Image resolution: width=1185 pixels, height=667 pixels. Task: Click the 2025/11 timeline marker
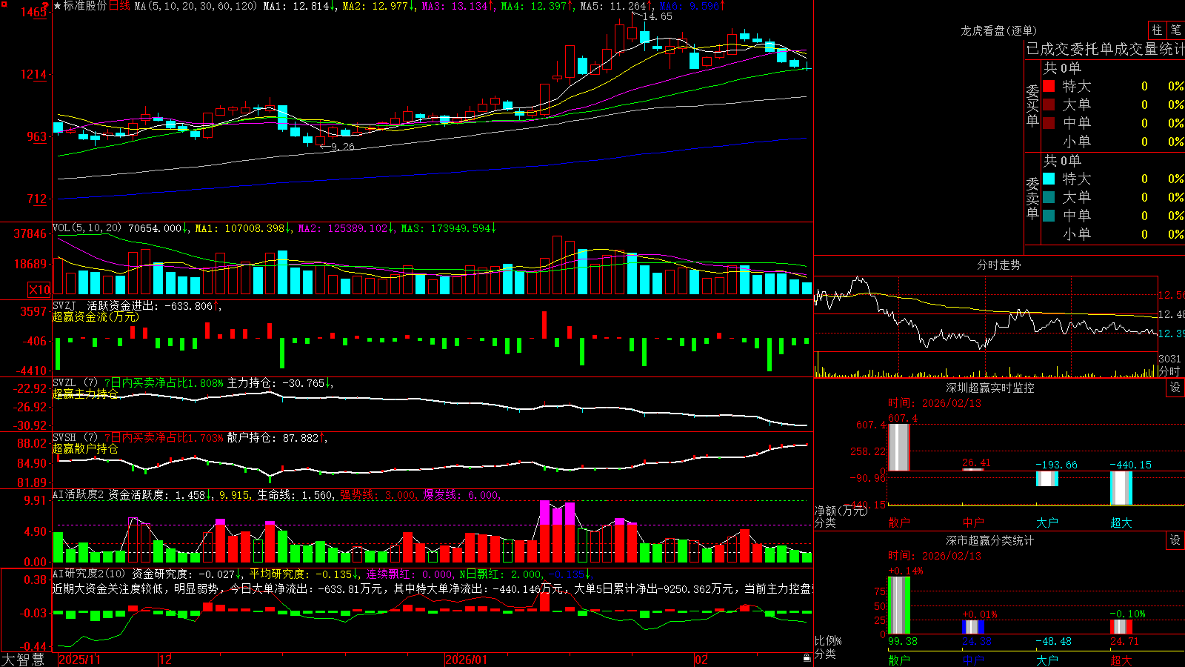[x=79, y=660]
